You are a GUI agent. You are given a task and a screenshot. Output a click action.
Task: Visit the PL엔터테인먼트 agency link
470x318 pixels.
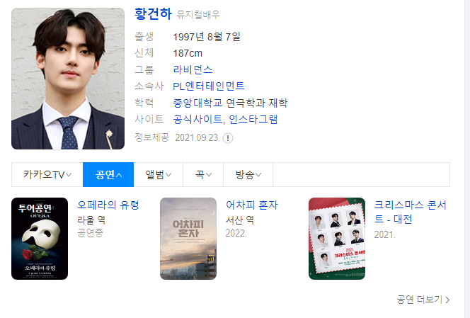tap(209, 86)
